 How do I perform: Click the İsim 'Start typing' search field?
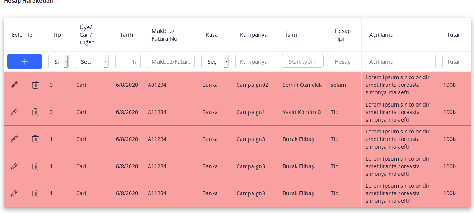coord(302,61)
